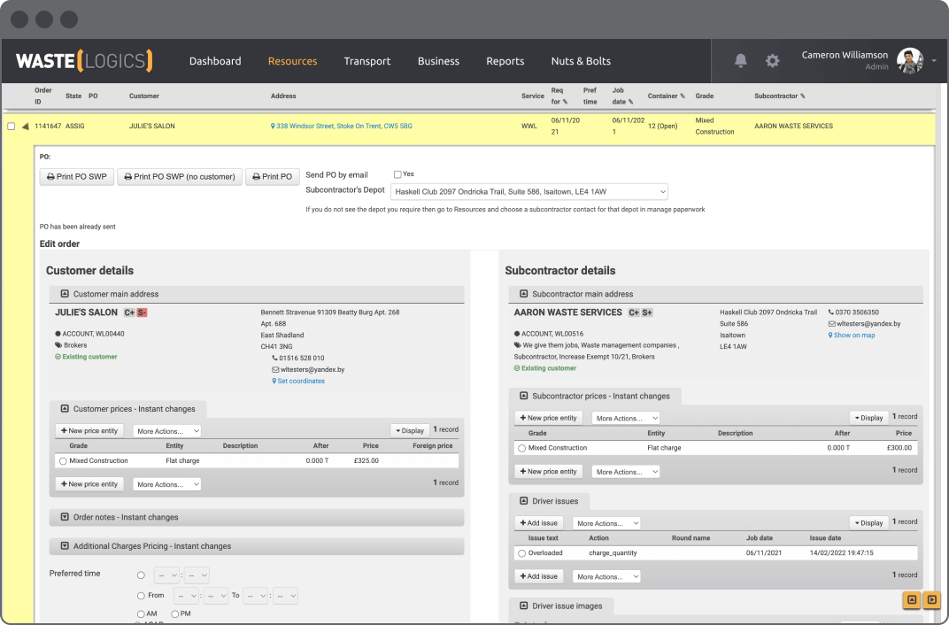Viewport: 949px width, 625px height.
Task: Open the Subcontractor's Depot dropdown
Action: click(529, 192)
